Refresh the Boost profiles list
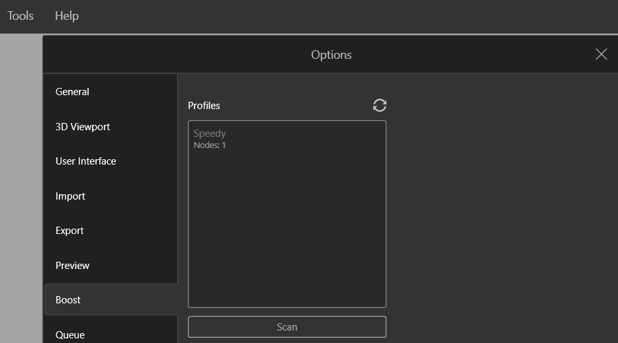The height and width of the screenshot is (343, 618). click(380, 105)
